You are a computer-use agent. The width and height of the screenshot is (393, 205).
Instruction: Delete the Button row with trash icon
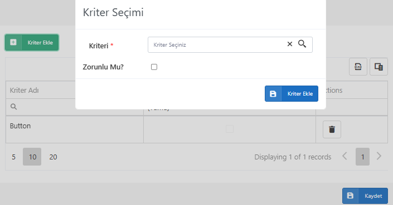332,129
